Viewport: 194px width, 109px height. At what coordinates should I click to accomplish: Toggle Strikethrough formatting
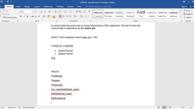33,16
